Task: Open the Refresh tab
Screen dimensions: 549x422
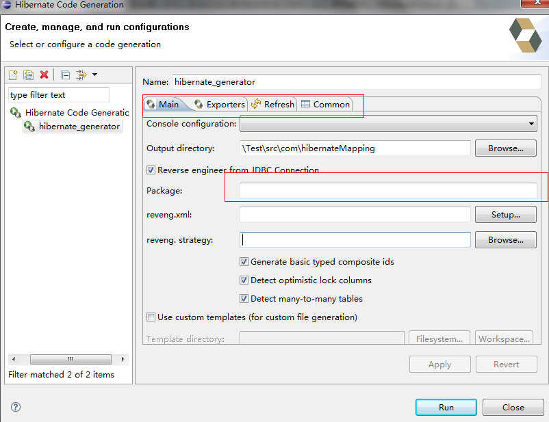Action: coord(272,104)
